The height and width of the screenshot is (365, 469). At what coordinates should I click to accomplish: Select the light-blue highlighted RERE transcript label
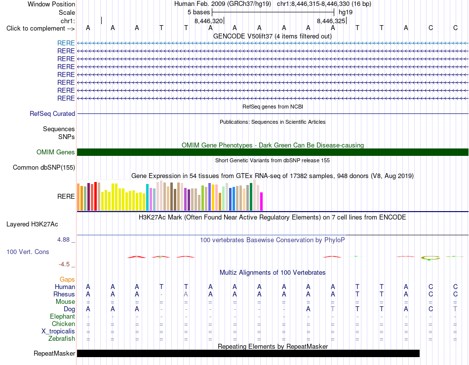tap(66, 43)
